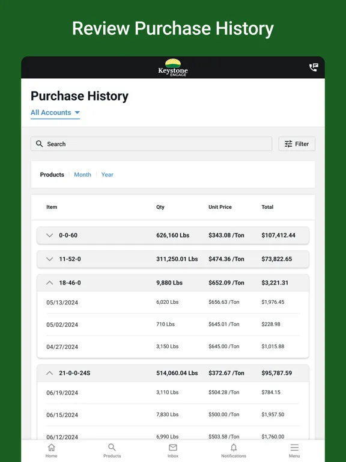Image resolution: width=346 pixels, height=462 pixels.
Task: Expand the 11-52-0 product row
Action: (173, 259)
